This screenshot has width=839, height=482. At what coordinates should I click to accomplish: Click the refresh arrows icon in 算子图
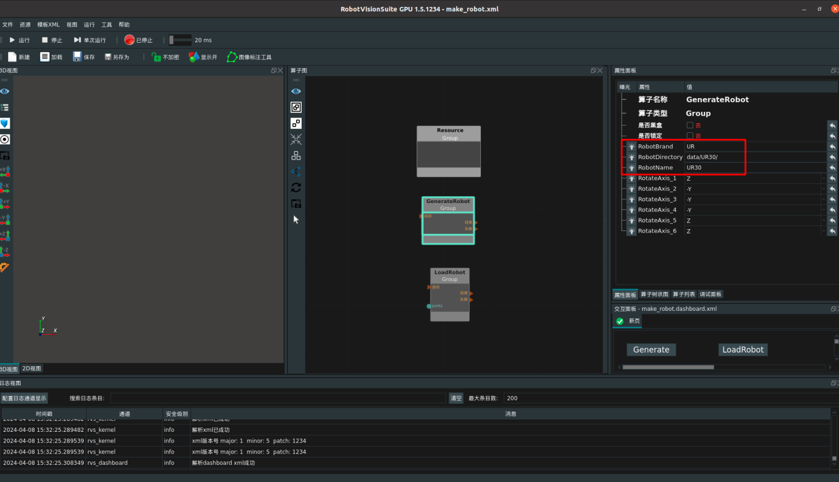[x=296, y=187]
